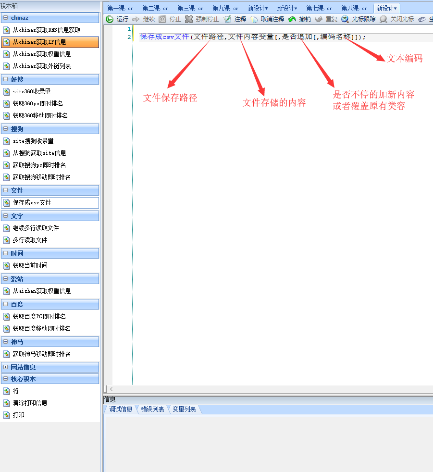433x472 pixels.
Task: Open the 变量列表 tab
Action: coord(184,410)
